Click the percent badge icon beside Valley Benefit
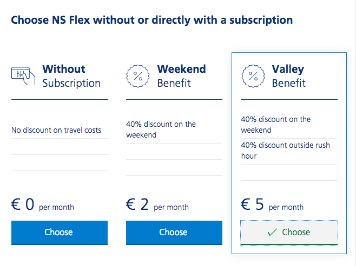 [x=253, y=76]
